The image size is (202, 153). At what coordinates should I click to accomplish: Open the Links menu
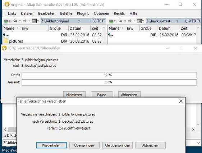tap(12, 13)
